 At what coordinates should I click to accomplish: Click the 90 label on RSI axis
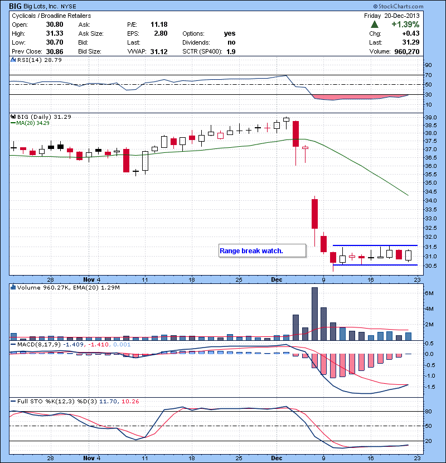(x=428, y=65)
